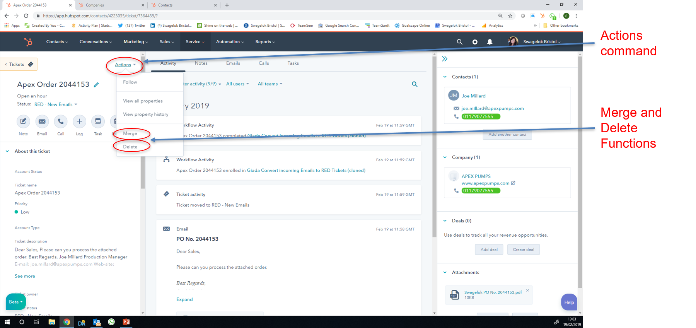The width and height of the screenshot is (696, 328).
Task: Open the notifications bell
Action: [490, 42]
